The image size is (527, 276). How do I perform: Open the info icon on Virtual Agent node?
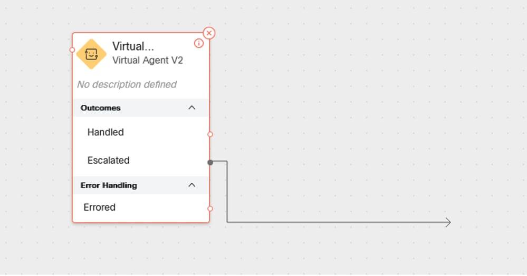[x=199, y=43]
